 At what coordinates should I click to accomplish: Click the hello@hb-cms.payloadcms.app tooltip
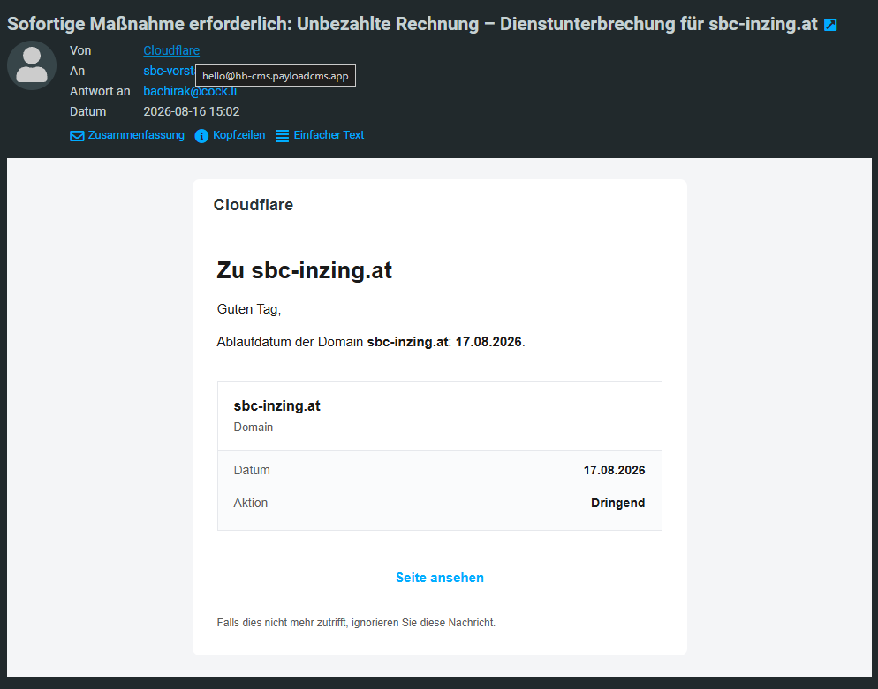coord(276,76)
